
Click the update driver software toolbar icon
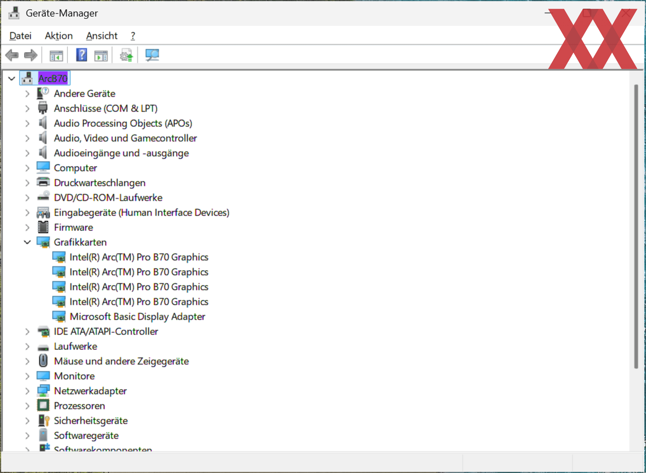tap(127, 55)
